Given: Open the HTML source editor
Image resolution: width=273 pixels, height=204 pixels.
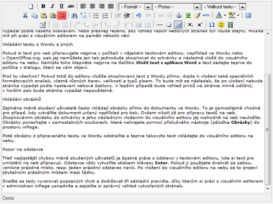Looking at the screenshot, I should click(206, 15).
